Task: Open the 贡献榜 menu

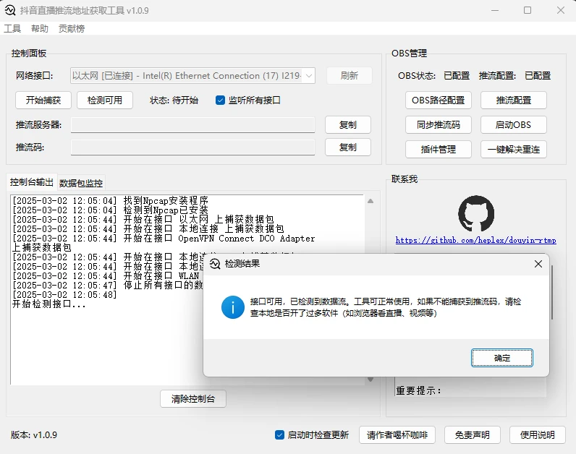Action: pyautogui.click(x=72, y=29)
